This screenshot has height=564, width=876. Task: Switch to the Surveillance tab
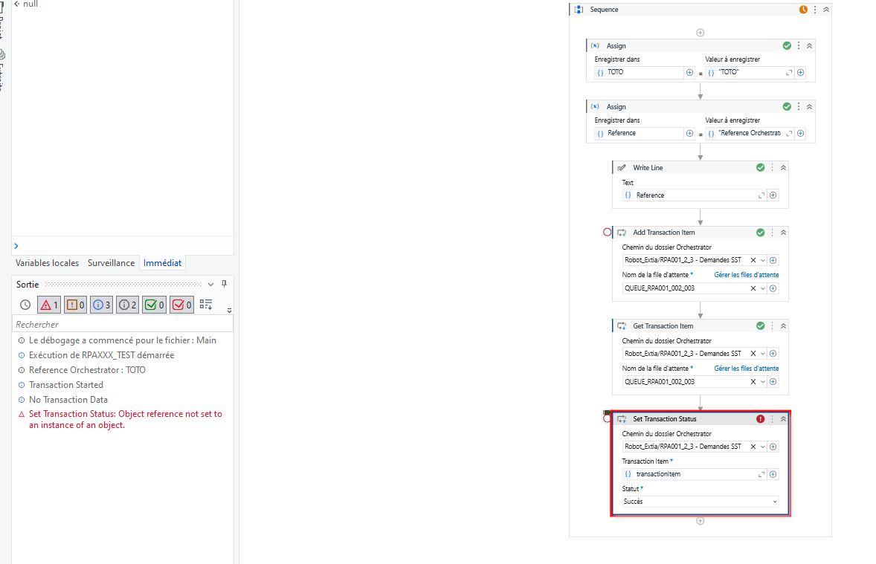(111, 262)
